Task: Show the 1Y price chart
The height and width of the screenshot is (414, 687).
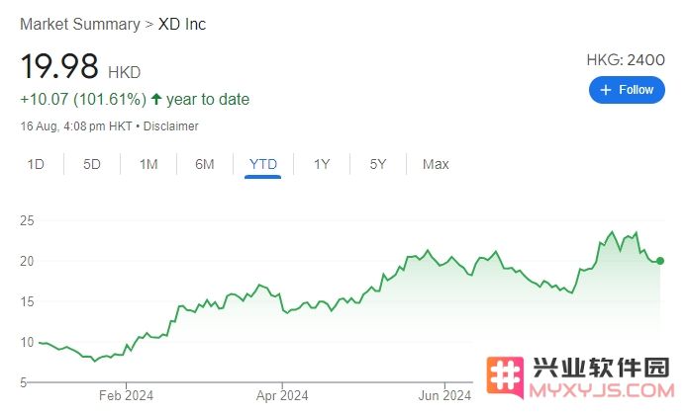Action: 321,164
